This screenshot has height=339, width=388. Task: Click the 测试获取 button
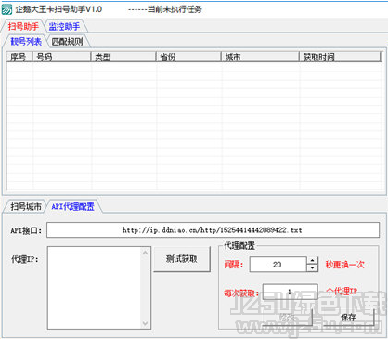tap(182, 259)
